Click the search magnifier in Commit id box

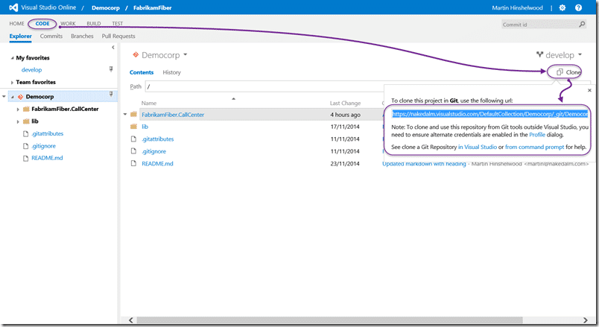pyautogui.click(x=582, y=24)
